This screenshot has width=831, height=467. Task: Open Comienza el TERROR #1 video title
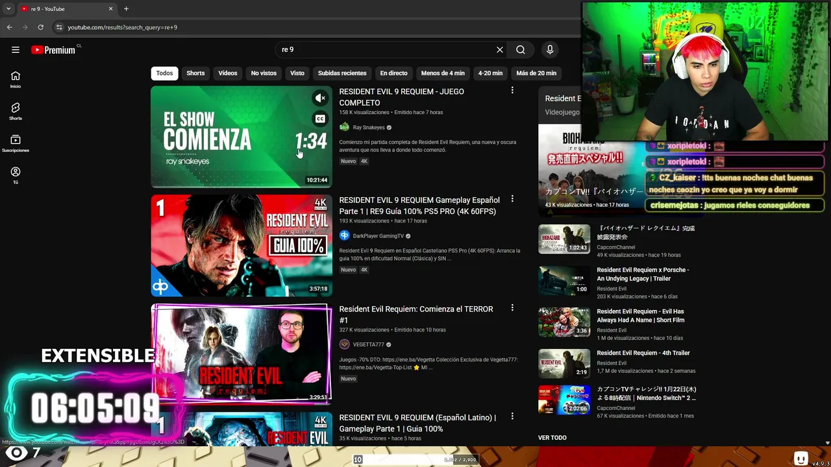(416, 315)
